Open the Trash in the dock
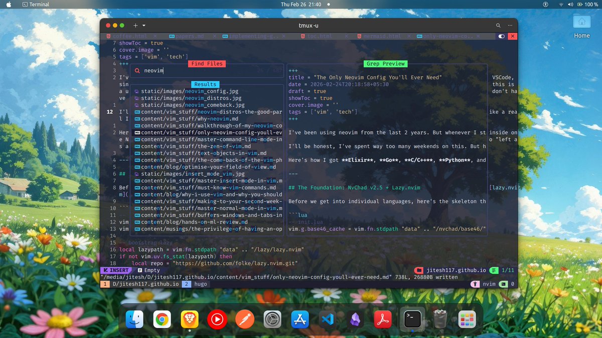The width and height of the screenshot is (602, 338). pyautogui.click(x=440, y=318)
